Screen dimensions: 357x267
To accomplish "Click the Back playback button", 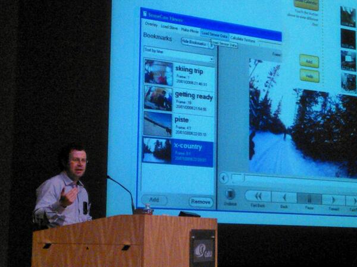I will click(x=284, y=197).
